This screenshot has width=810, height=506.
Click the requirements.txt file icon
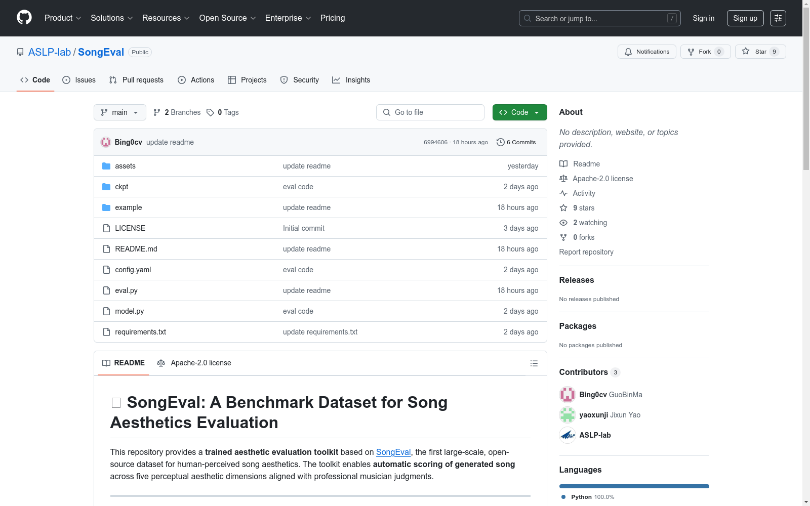pos(106,332)
